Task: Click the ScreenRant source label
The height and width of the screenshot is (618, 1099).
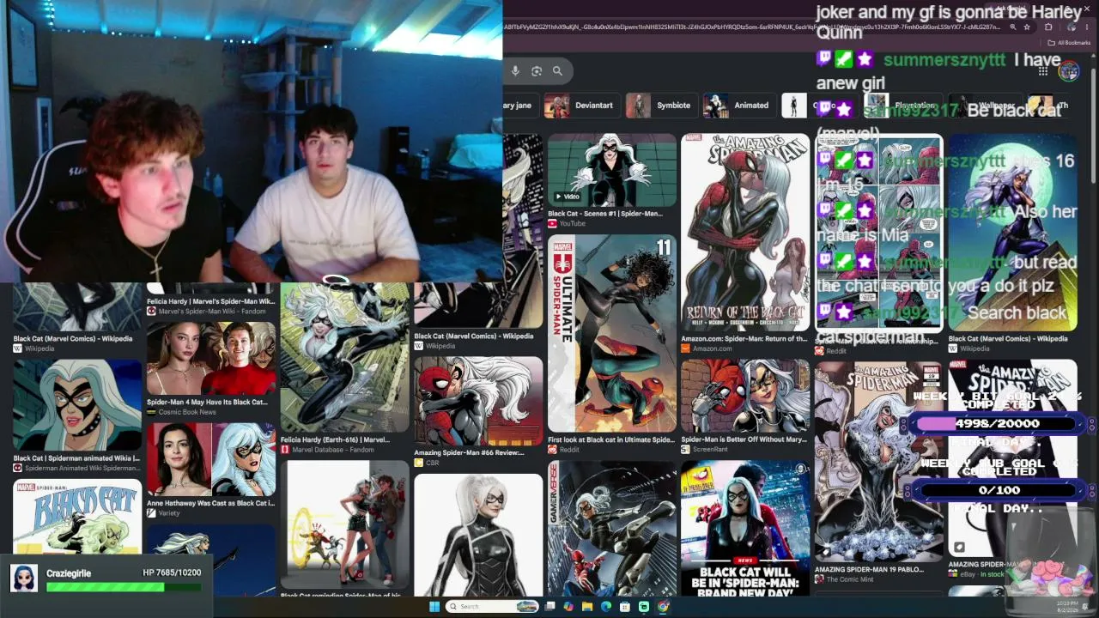Action: 710,450
